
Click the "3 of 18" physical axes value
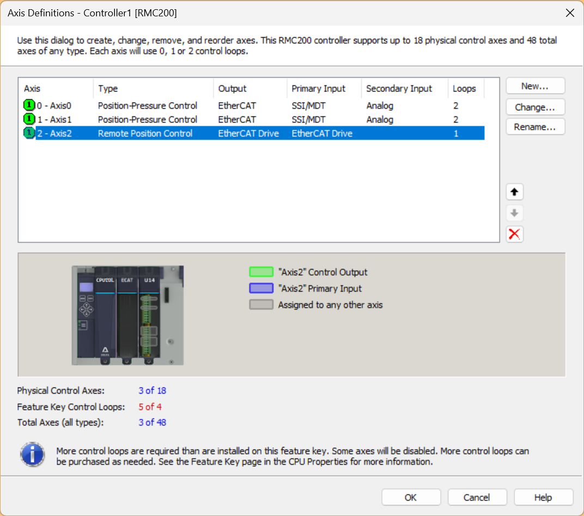point(153,391)
